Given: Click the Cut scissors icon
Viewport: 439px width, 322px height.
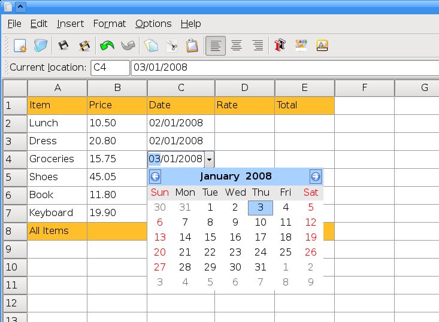Looking at the screenshot, I should [x=172, y=45].
